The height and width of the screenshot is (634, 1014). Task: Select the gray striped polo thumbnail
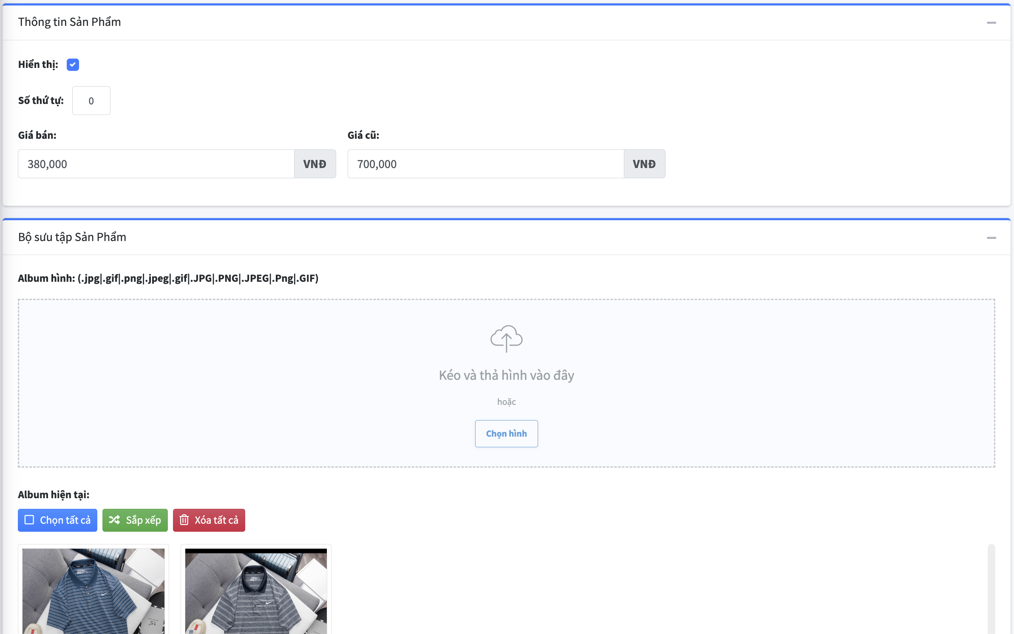pyautogui.click(x=256, y=590)
